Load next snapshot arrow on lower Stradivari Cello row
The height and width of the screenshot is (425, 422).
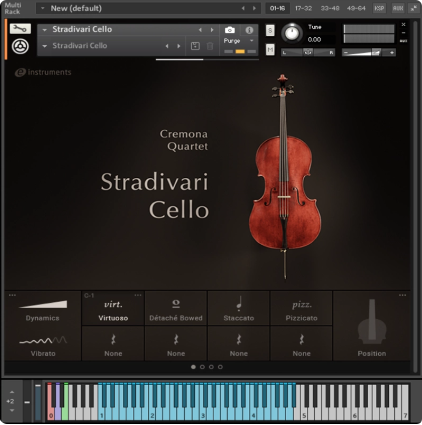point(179,46)
